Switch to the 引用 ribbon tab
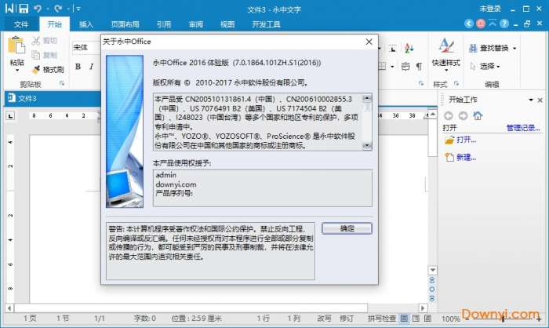This screenshot has width=549, height=328. pyautogui.click(x=163, y=24)
